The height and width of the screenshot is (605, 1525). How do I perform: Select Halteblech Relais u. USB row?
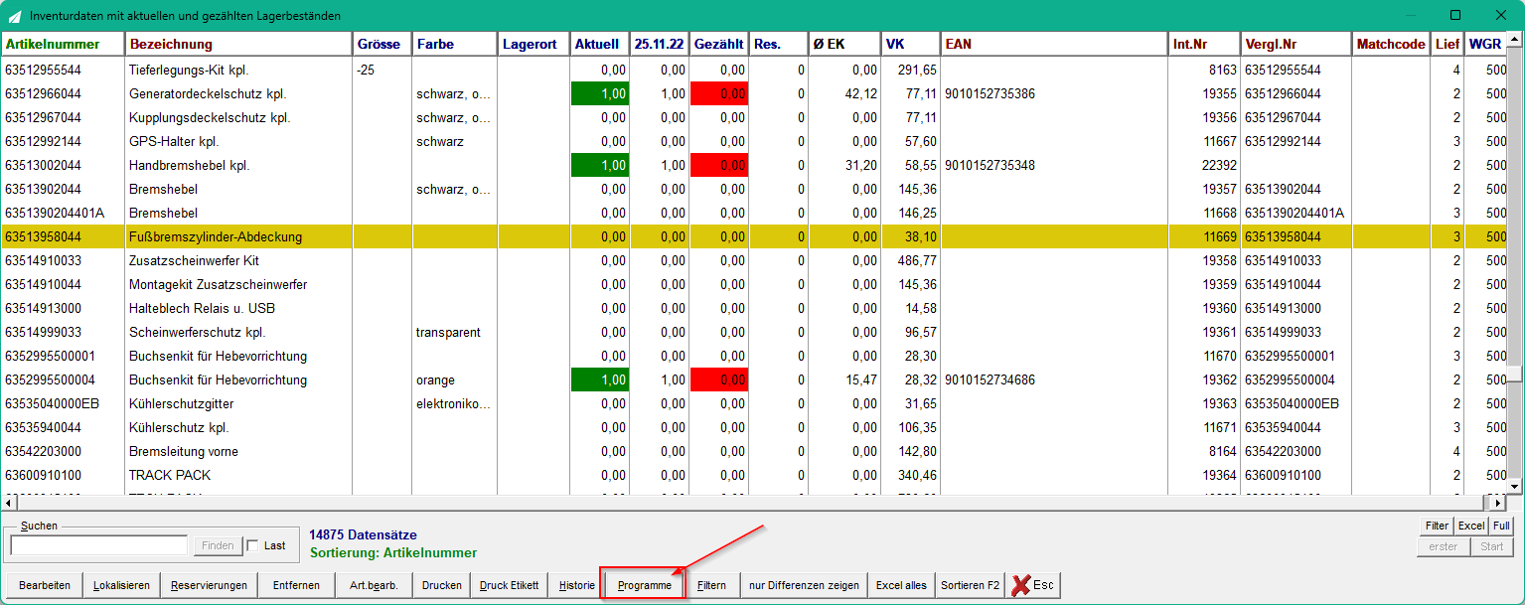tap(753, 308)
